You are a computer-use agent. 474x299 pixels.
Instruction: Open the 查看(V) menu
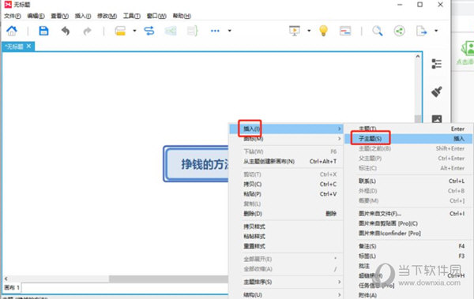(59, 16)
